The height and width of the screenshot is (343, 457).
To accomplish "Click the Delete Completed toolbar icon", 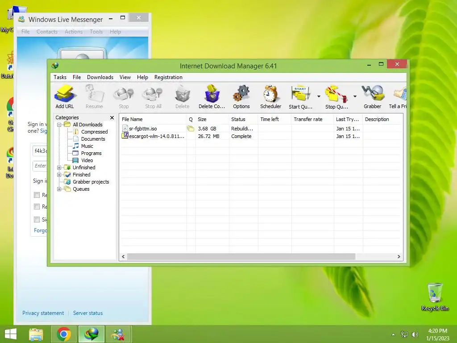I will tap(212, 96).
